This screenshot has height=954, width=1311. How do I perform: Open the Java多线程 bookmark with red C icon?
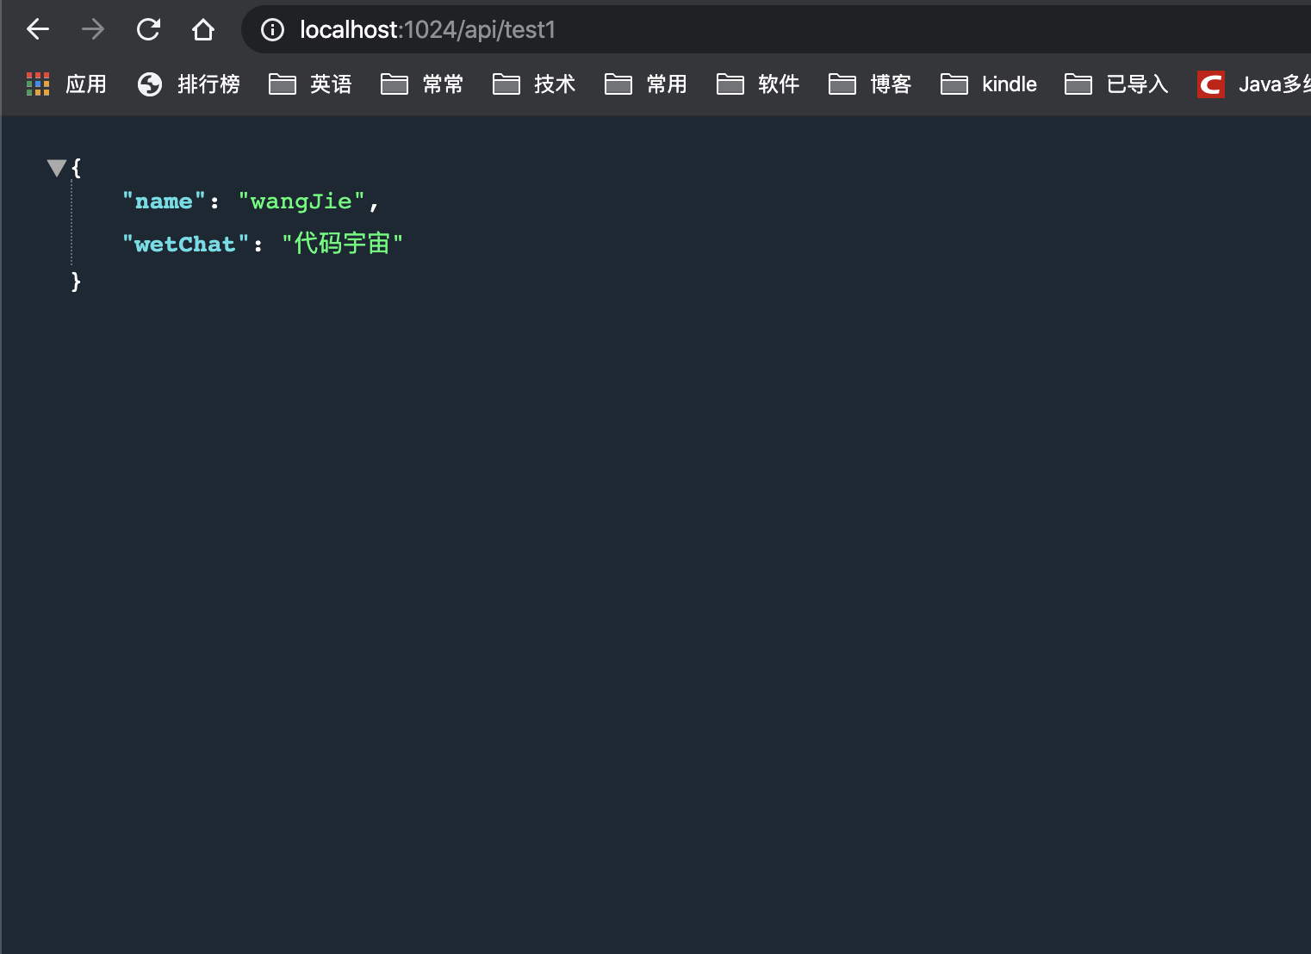click(x=1254, y=84)
